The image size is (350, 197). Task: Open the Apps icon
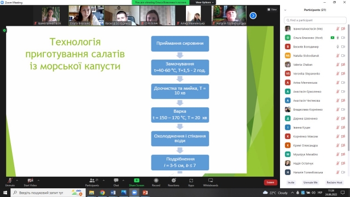point(191,181)
